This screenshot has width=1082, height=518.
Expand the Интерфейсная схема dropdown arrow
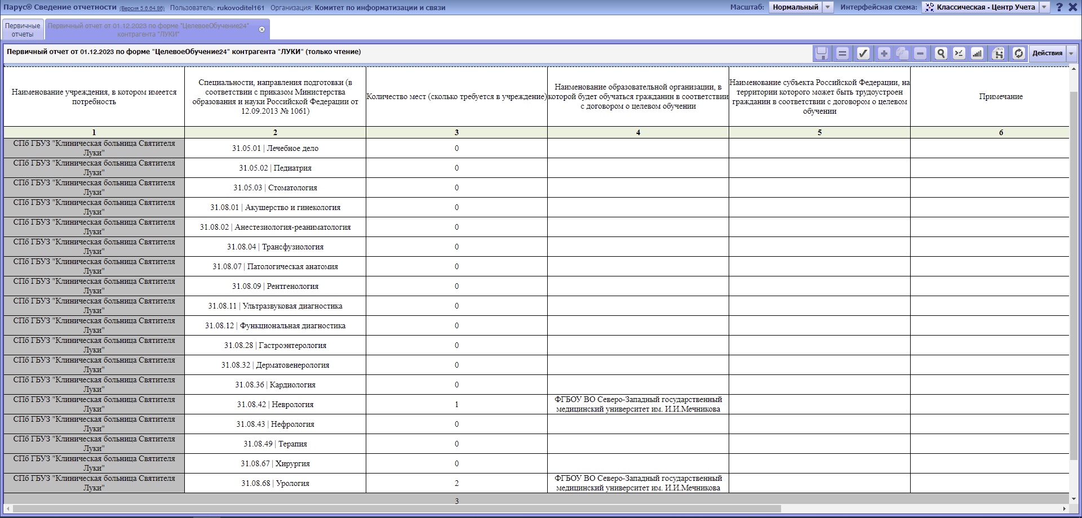click(1044, 7)
